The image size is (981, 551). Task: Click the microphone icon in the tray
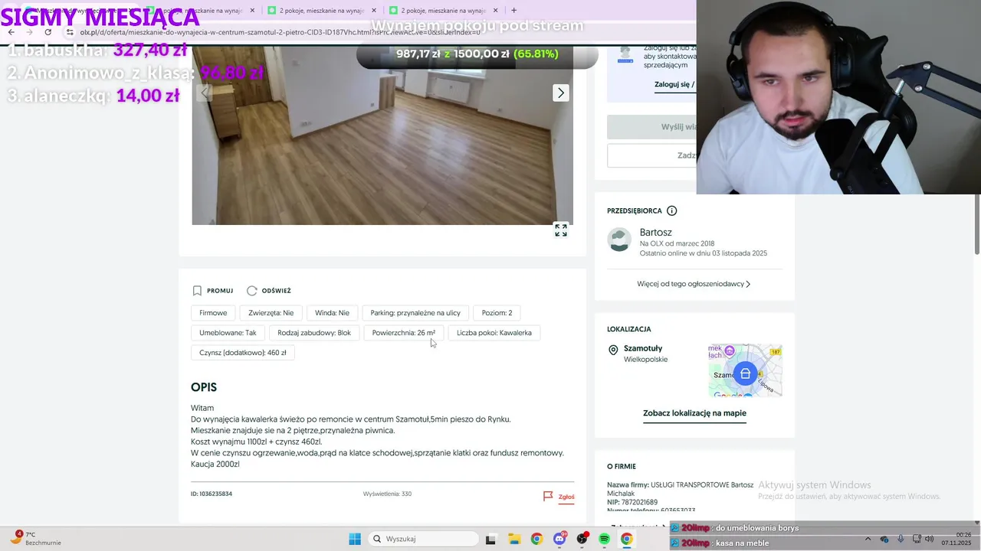pyautogui.click(x=901, y=539)
